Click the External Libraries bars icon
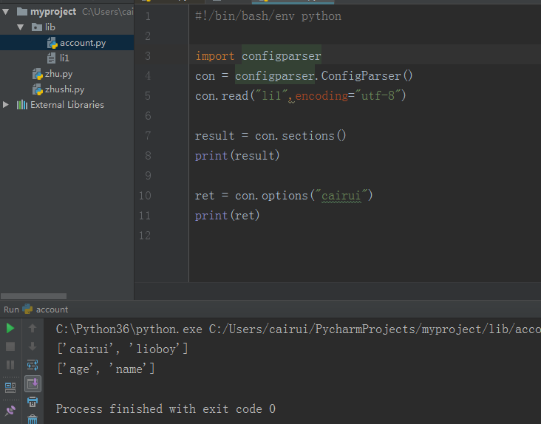 click(x=21, y=104)
